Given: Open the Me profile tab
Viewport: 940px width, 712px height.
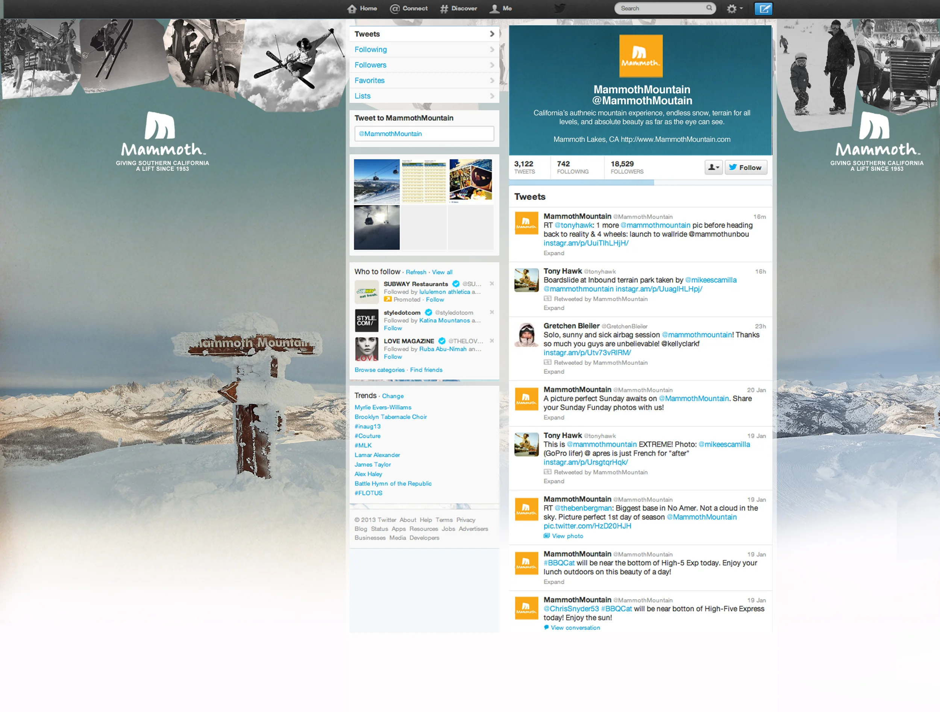Looking at the screenshot, I should coord(500,9).
